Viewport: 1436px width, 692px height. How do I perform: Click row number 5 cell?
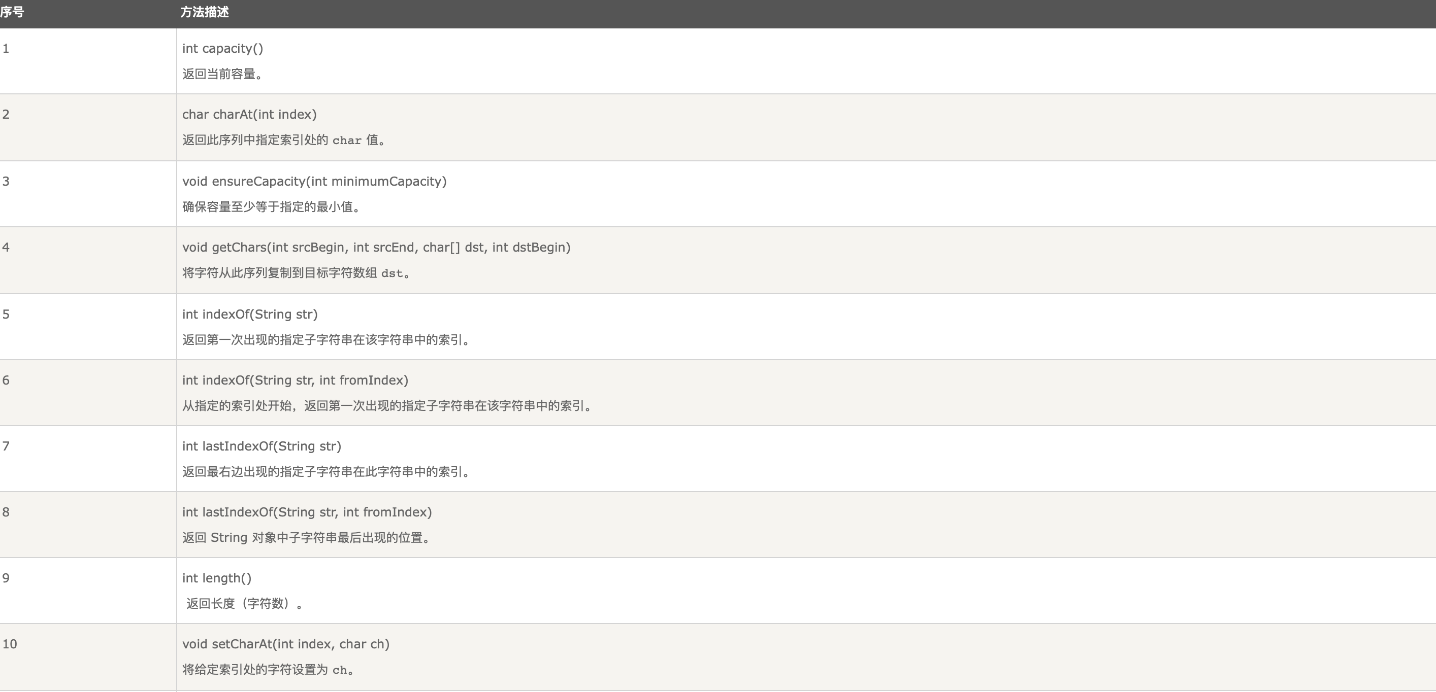(6, 314)
